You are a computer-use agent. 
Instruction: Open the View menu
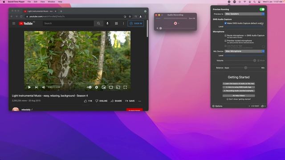pyautogui.click(x=42, y=2)
